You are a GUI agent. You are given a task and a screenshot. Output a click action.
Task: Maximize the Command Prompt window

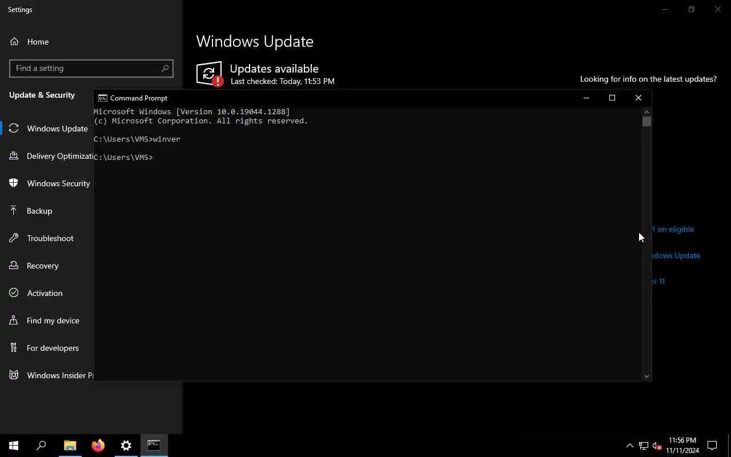tap(612, 98)
